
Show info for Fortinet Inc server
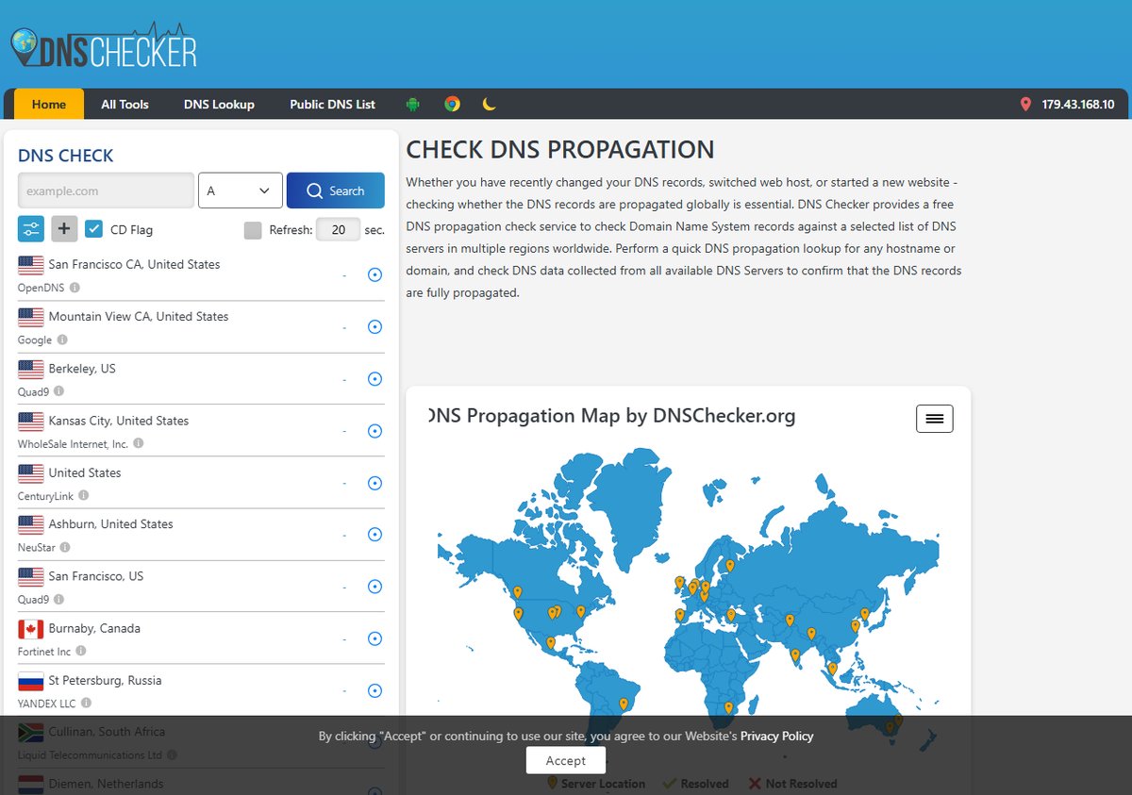(x=80, y=651)
